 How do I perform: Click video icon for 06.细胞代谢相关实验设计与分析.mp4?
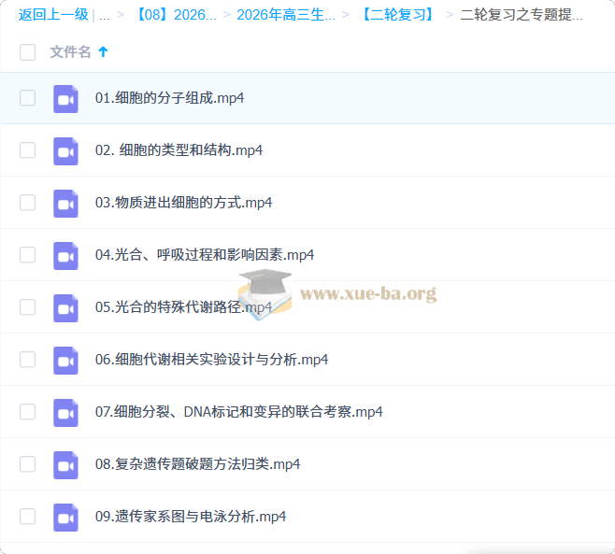(x=65, y=360)
